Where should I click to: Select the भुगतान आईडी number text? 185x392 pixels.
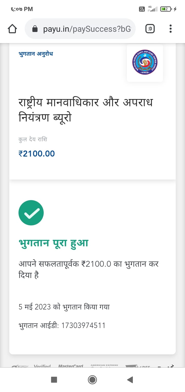[x=83, y=325]
